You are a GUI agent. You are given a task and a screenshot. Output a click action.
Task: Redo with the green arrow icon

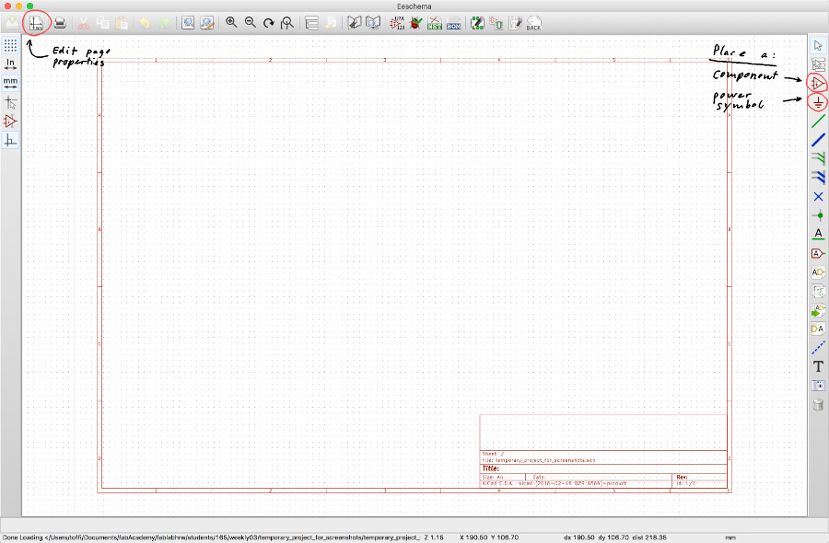pyautogui.click(x=165, y=23)
